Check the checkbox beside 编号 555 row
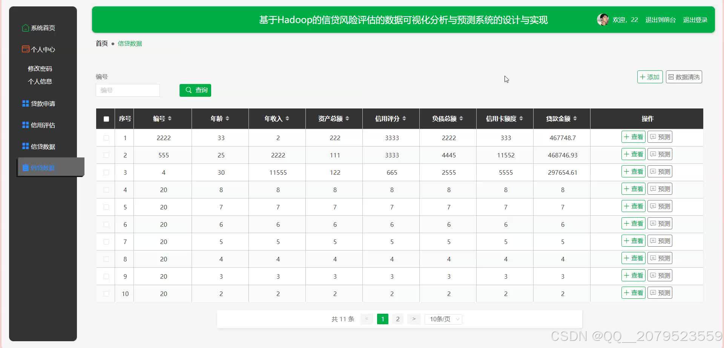Screen dimensions: 724x348 pyautogui.click(x=106, y=155)
